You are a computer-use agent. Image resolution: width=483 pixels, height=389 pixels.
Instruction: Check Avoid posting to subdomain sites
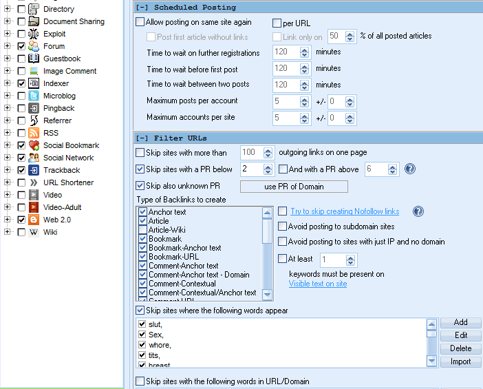[283, 227]
